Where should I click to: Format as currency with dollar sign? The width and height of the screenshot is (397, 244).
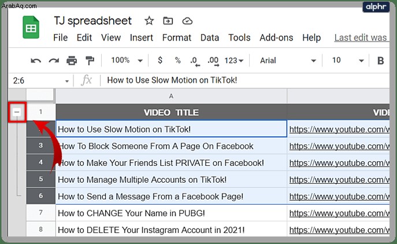[159, 60]
